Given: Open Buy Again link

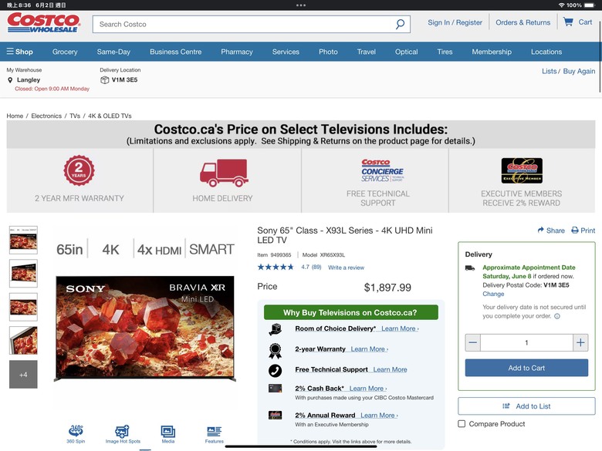Looking at the screenshot, I should 579,71.
